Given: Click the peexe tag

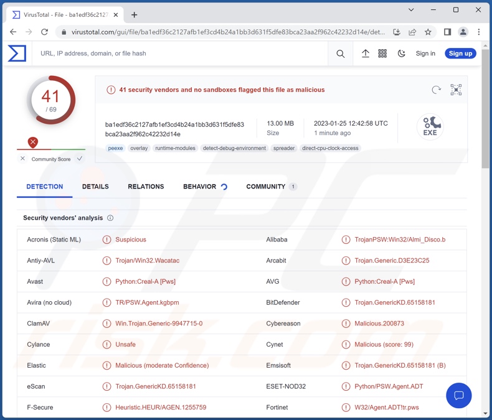Looking at the screenshot, I should click(x=115, y=148).
